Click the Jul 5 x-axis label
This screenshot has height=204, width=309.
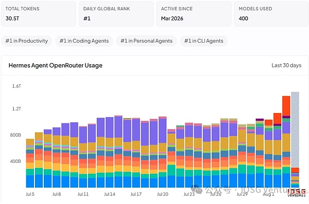coord(30,194)
